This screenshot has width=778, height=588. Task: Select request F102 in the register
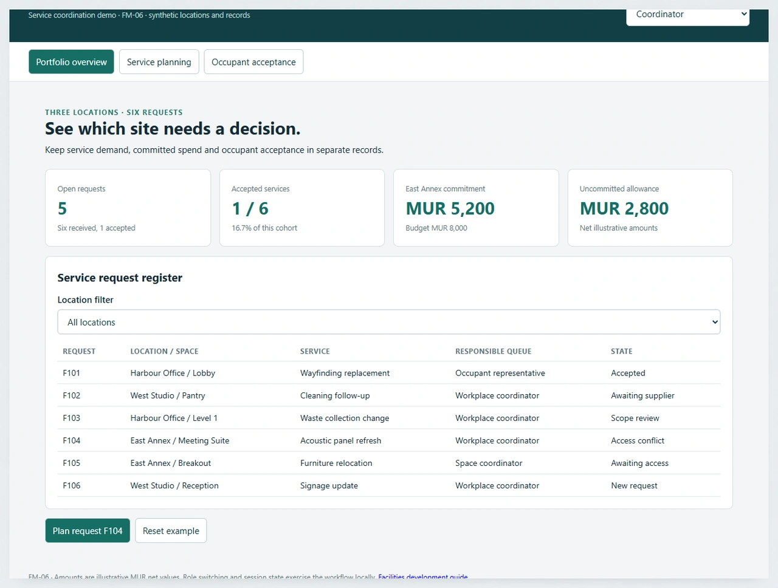tap(72, 395)
